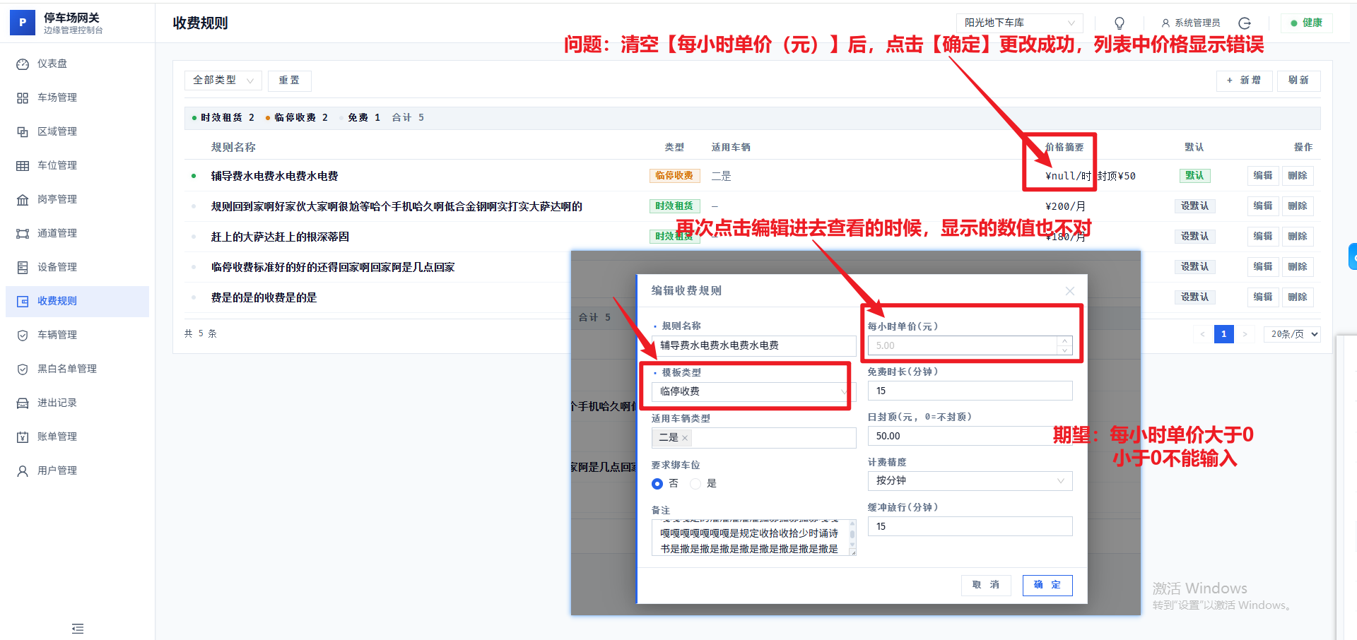Viewport: 1357px width, 640px height.
Task: Expand the 阳光地下车库 garage selector
Action: (x=1018, y=23)
